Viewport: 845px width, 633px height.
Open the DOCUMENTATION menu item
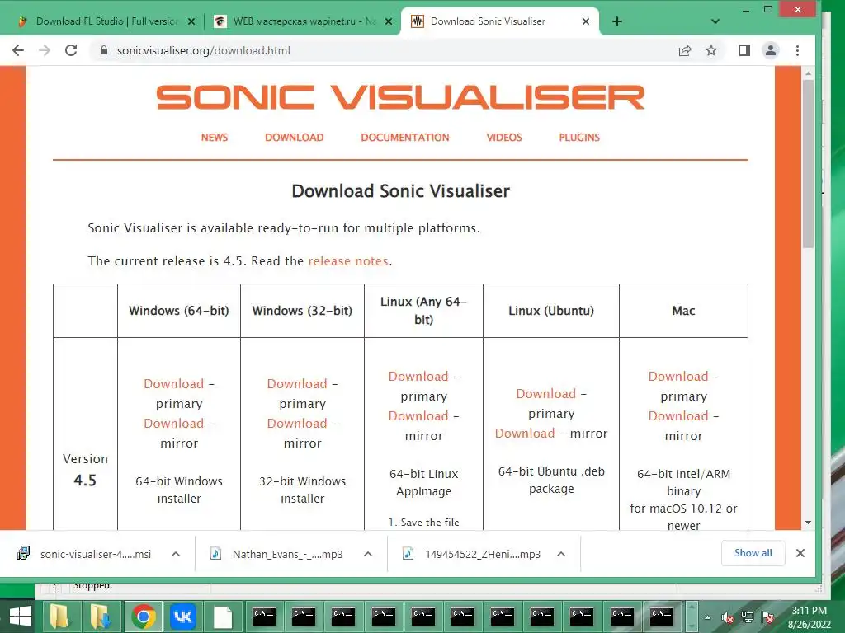pyautogui.click(x=404, y=138)
